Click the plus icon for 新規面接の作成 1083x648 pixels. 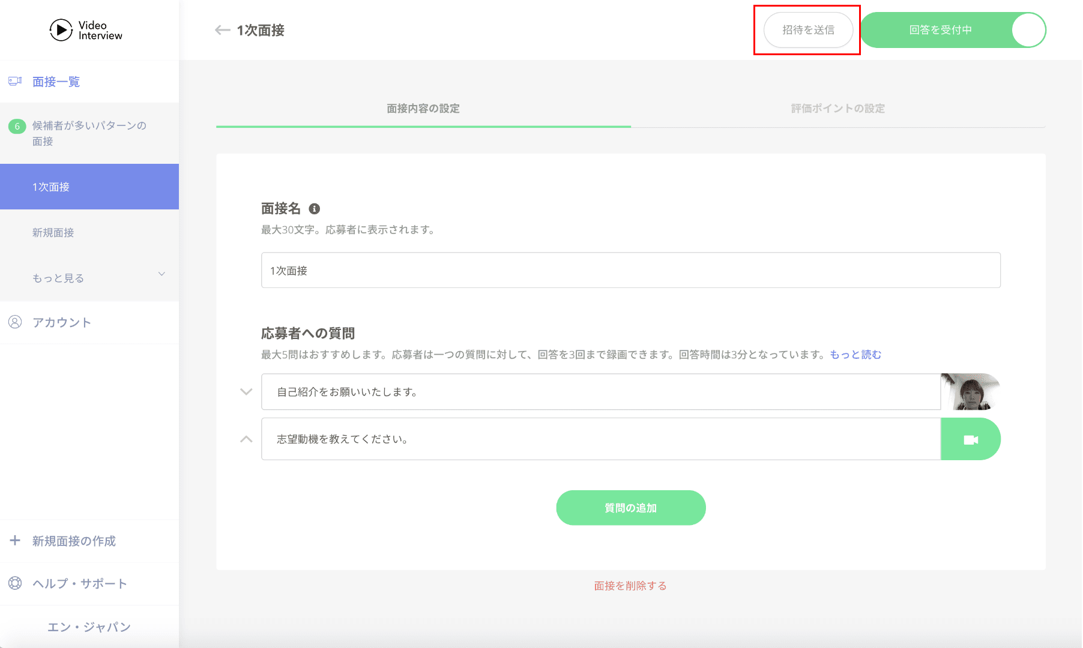[x=15, y=541]
